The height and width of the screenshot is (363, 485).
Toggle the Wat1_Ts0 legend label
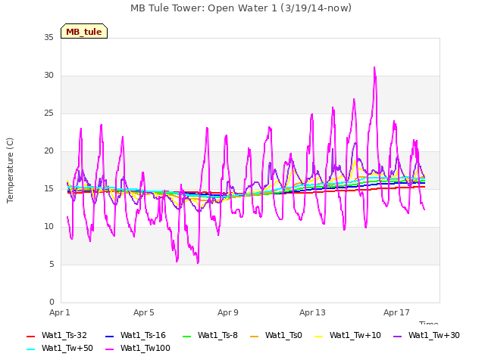283,335
